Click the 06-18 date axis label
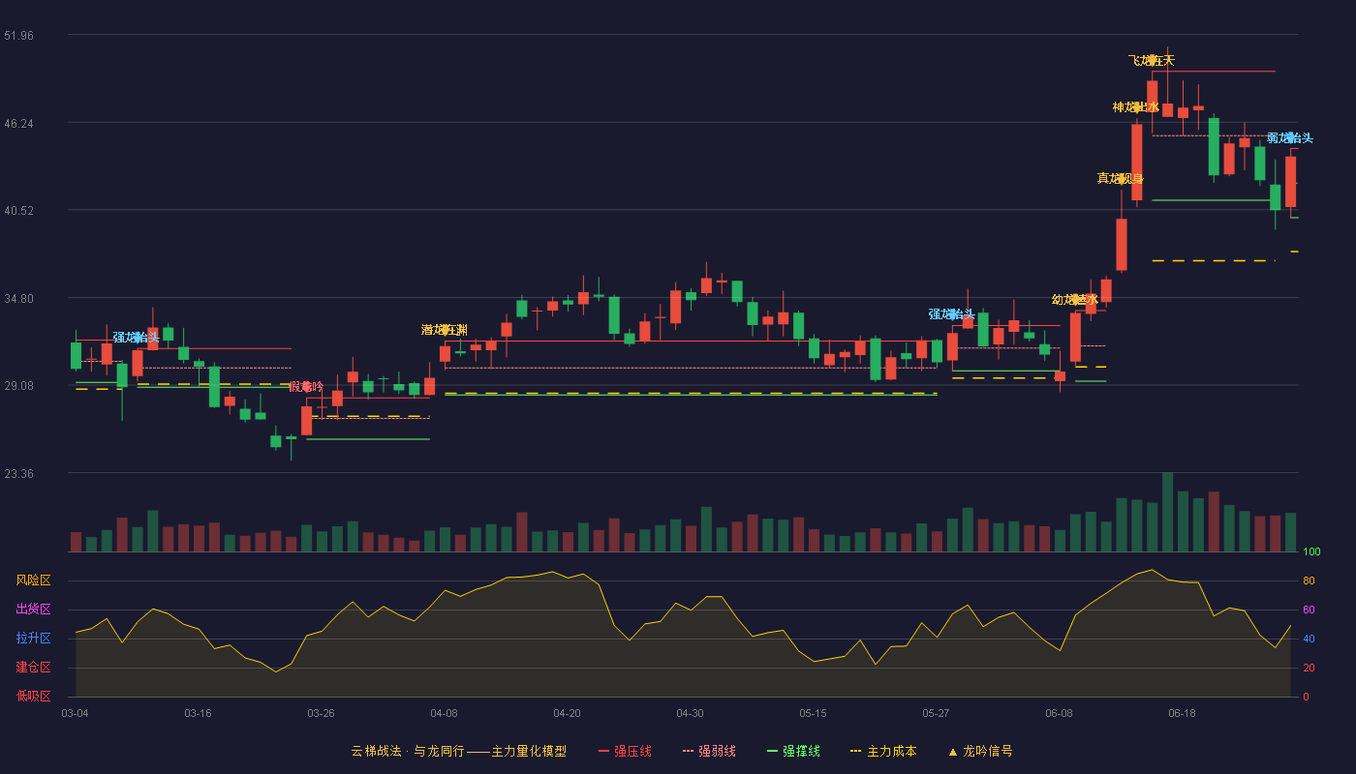This screenshot has width=1356, height=774. [1182, 713]
